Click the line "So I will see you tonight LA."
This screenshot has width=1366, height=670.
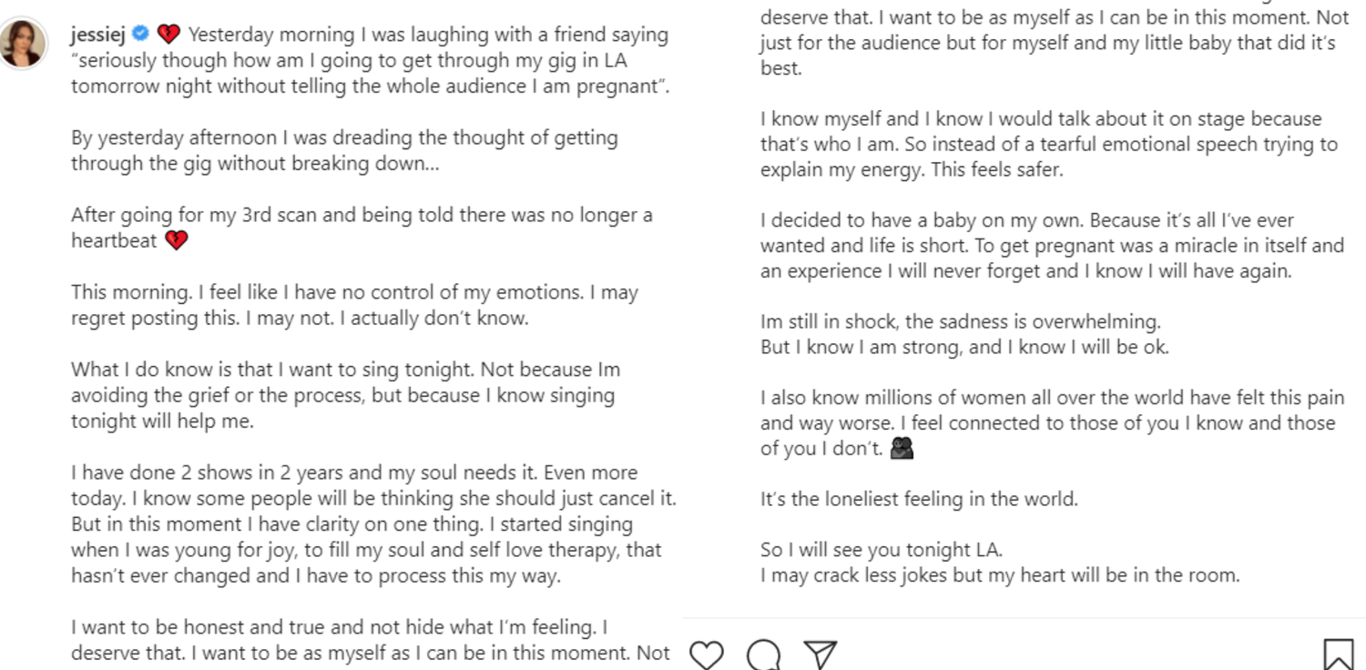click(881, 550)
